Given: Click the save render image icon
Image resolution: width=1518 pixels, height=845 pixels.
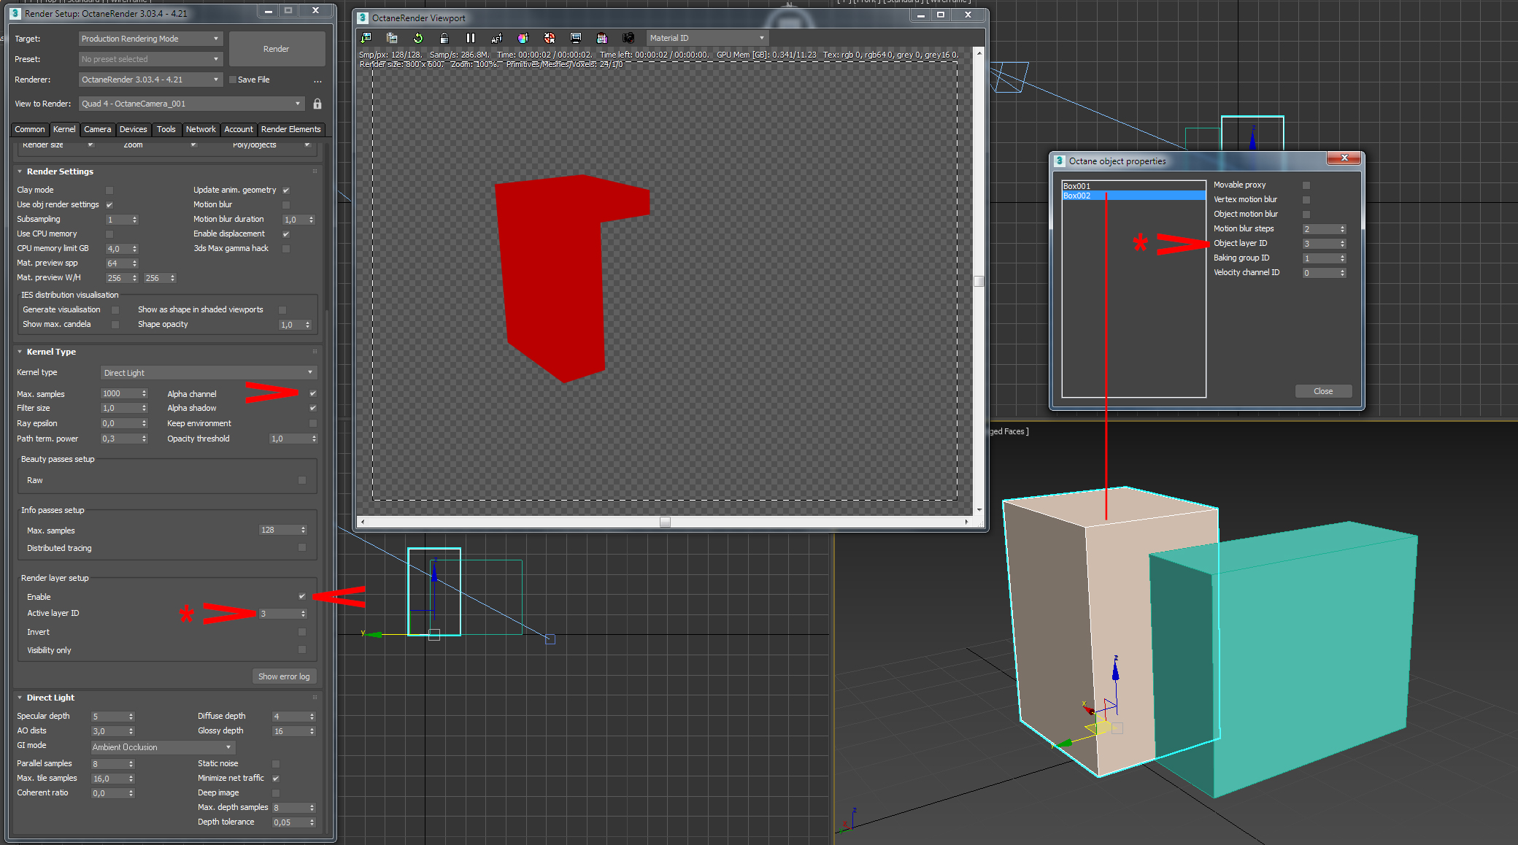Looking at the screenshot, I should (x=366, y=38).
